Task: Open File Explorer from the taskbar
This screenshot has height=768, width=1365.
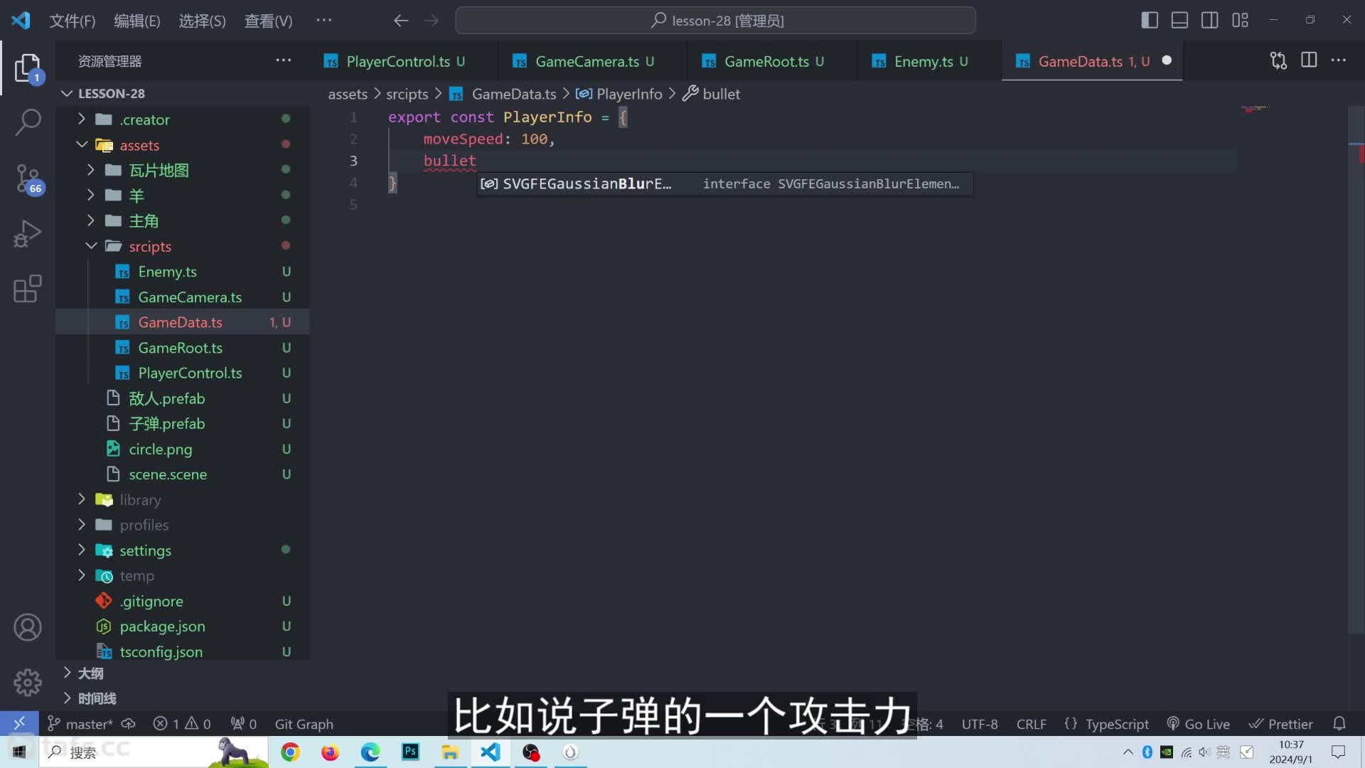Action: [450, 752]
